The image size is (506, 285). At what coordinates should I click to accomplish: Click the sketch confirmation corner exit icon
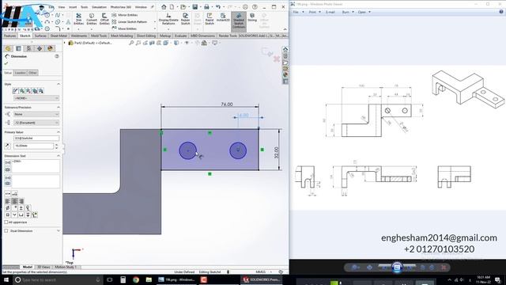(266, 51)
